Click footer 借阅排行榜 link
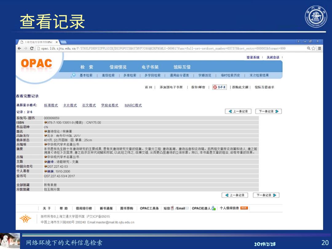This screenshot has height=249, width=332. (84, 208)
